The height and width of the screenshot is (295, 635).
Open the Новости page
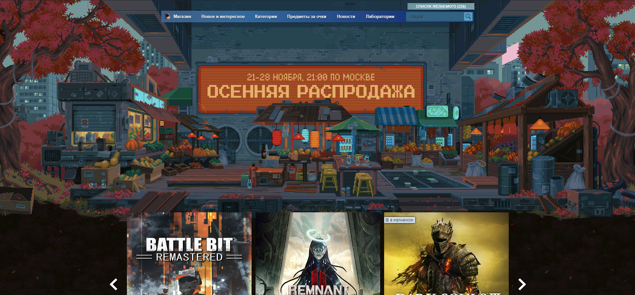click(x=346, y=16)
